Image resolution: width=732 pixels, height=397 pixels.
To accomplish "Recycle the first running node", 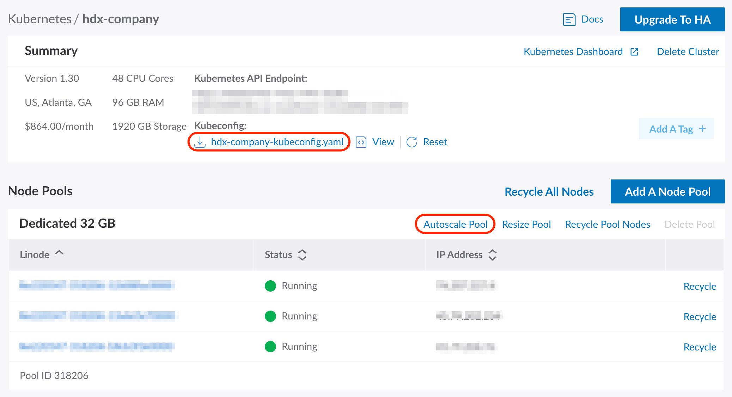I will click(700, 286).
